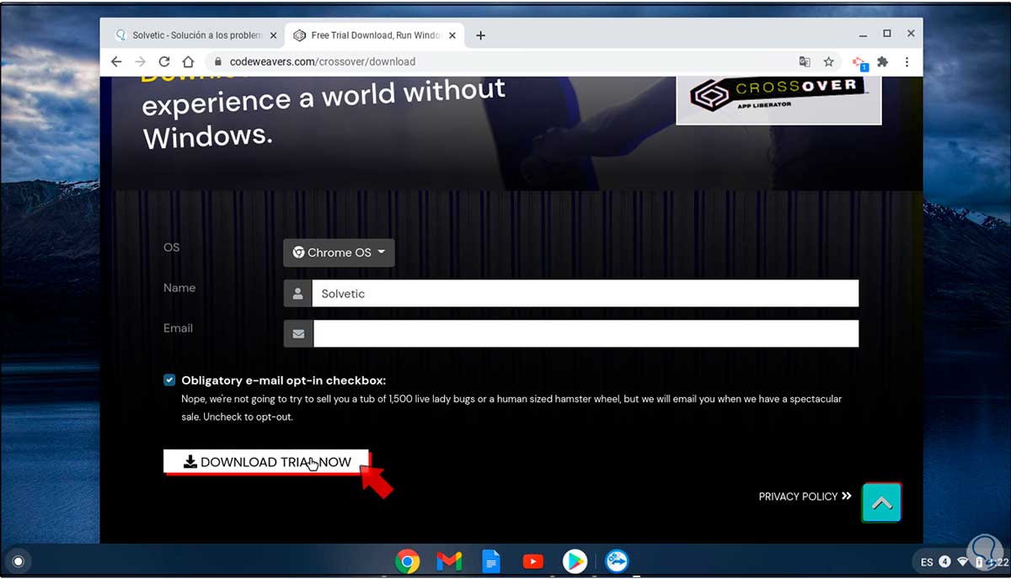
Task: Maximize the Chrome window
Action: 887,34
